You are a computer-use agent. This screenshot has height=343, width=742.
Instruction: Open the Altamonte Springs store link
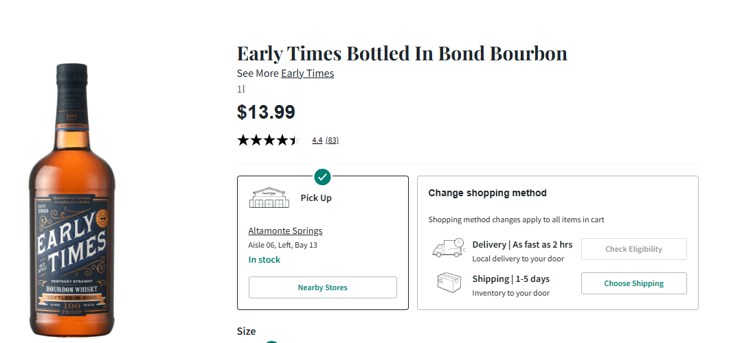285,230
